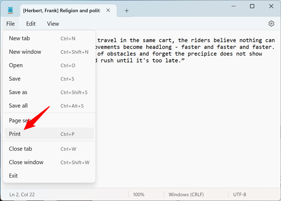Add a new tab with plus button
281x201 pixels.
coord(127,10)
